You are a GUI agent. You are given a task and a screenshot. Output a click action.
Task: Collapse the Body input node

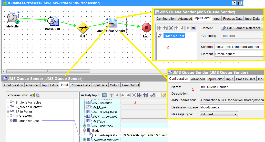coord(84,130)
